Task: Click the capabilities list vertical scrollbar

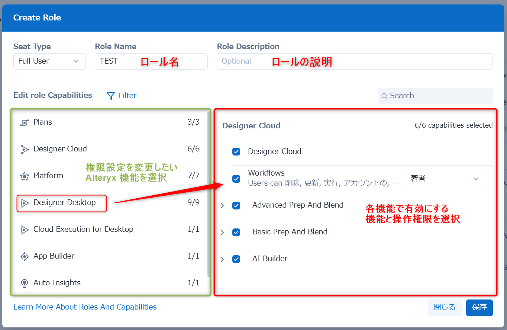Action: tap(209, 193)
